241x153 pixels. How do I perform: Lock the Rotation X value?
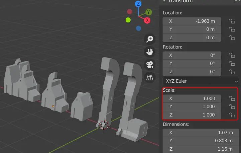(x=232, y=55)
